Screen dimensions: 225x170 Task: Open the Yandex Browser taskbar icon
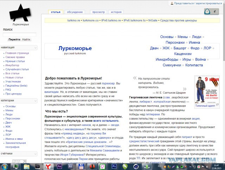pos(49,167)
